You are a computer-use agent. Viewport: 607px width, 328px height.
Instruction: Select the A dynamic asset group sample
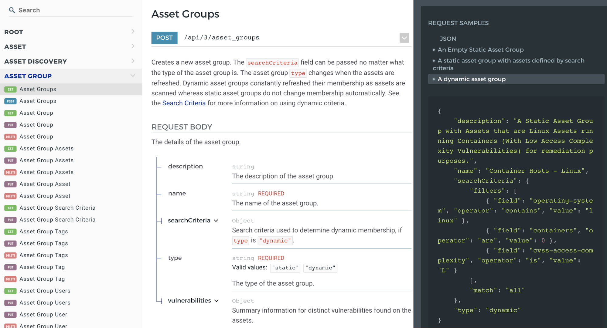[x=471, y=79]
